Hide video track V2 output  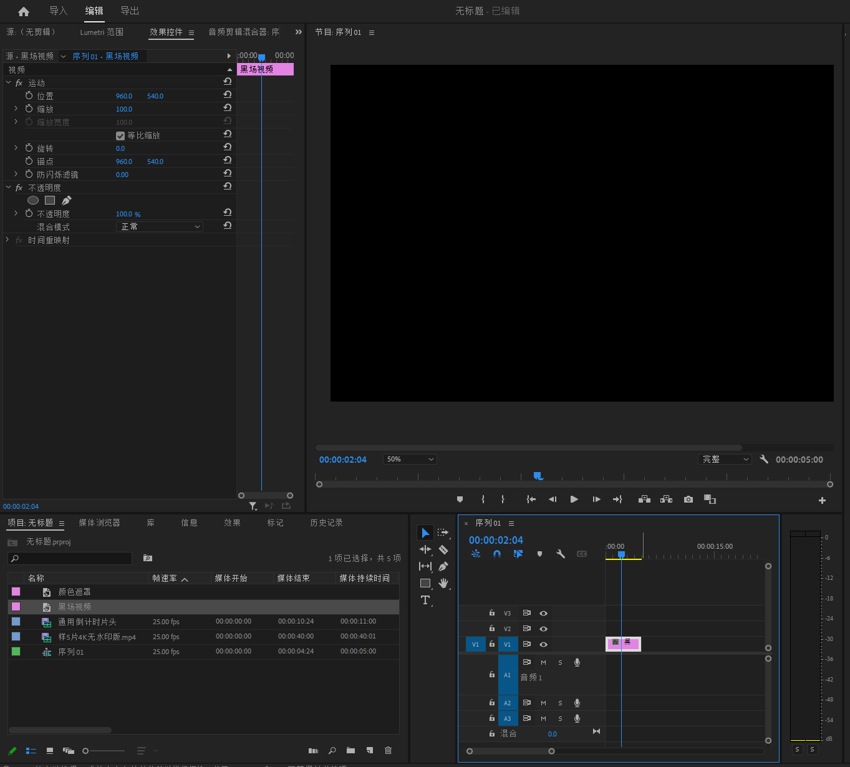[x=543, y=629]
